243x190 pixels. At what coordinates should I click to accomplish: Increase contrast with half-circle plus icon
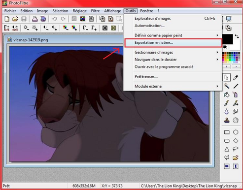[54, 28]
